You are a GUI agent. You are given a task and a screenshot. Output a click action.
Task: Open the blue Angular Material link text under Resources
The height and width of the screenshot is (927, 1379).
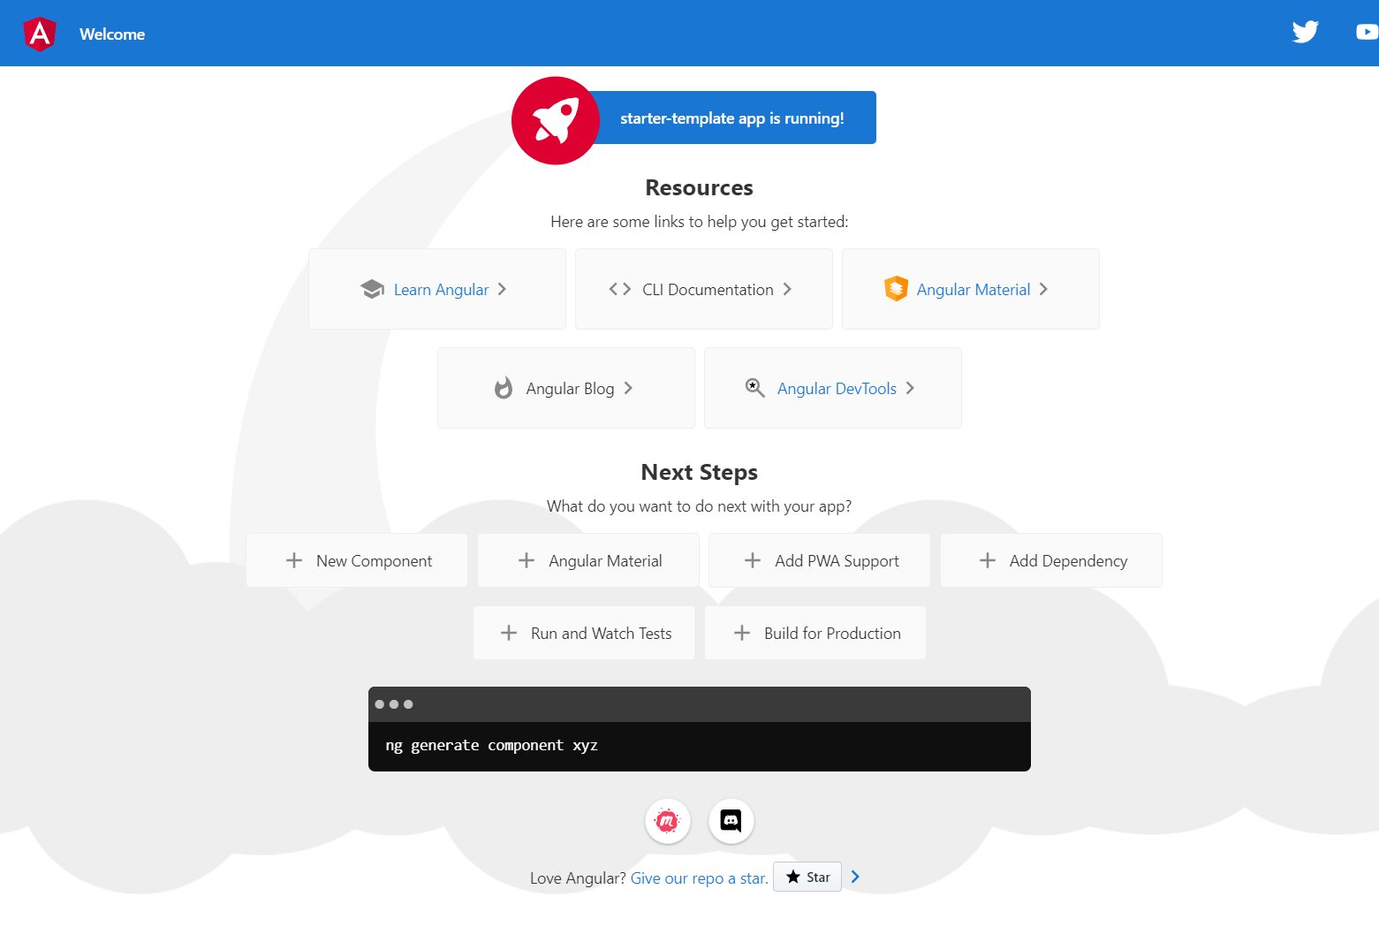click(x=974, y=290)
